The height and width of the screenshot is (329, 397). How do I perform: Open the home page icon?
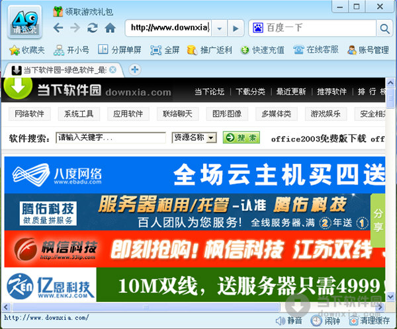[110, 28]
